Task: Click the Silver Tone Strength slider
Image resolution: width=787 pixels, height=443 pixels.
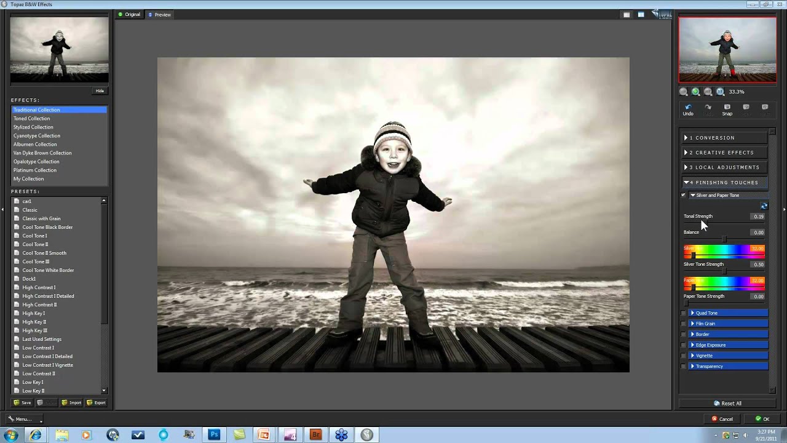Action: [724, 271]
